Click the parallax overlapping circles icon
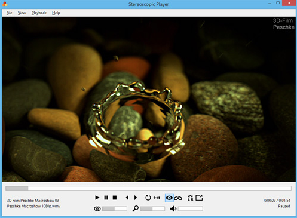Viewport: 297px width, 218px height. (x=97, y=208)
